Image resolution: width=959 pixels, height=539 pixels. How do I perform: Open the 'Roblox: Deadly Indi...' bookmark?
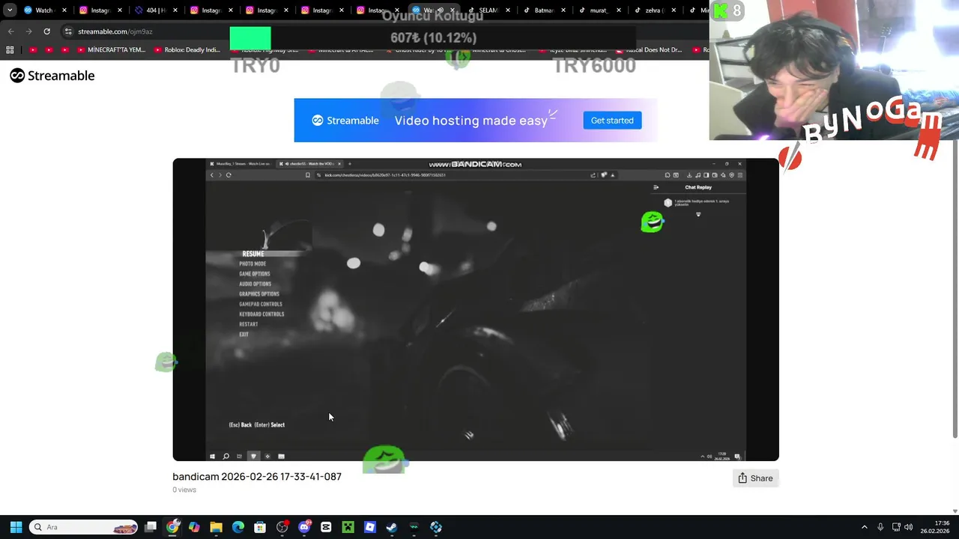(x=187, y=50)
